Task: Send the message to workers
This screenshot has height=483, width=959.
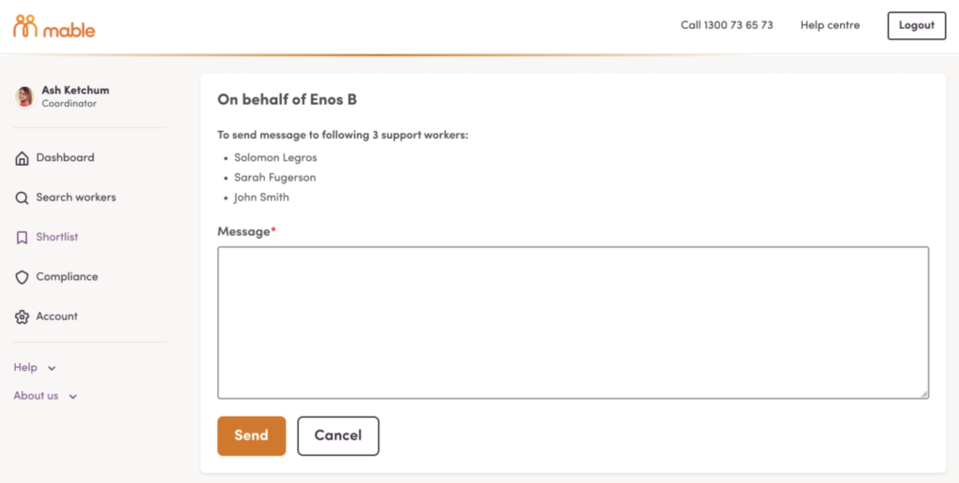Action: 251,436
